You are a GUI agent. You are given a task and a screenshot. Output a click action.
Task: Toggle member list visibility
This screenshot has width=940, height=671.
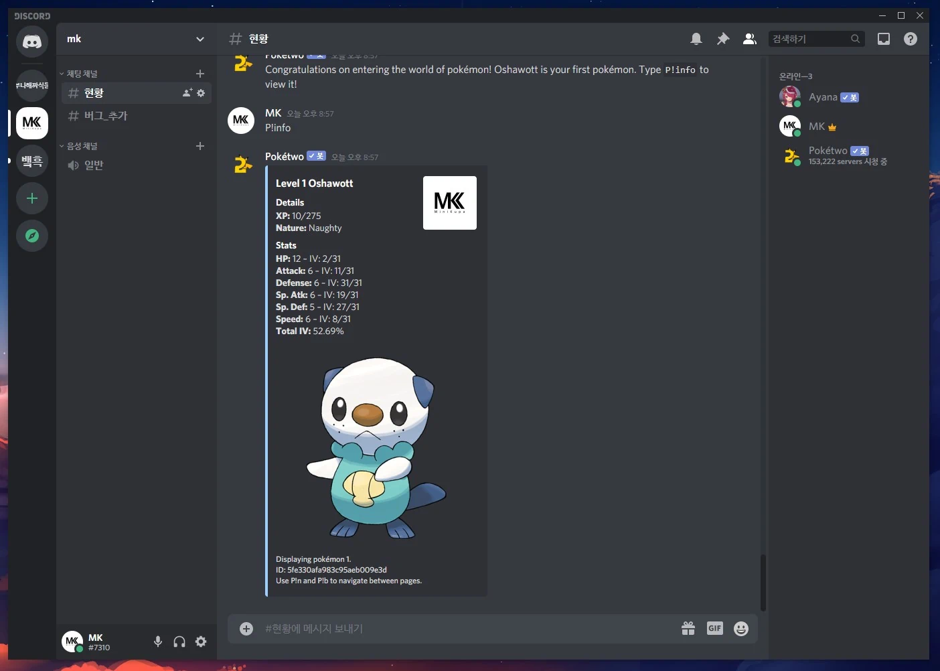(750, 39)
